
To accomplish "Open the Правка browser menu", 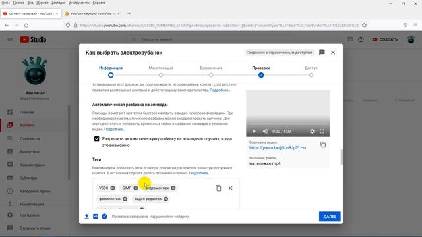I will pos(18,3).
